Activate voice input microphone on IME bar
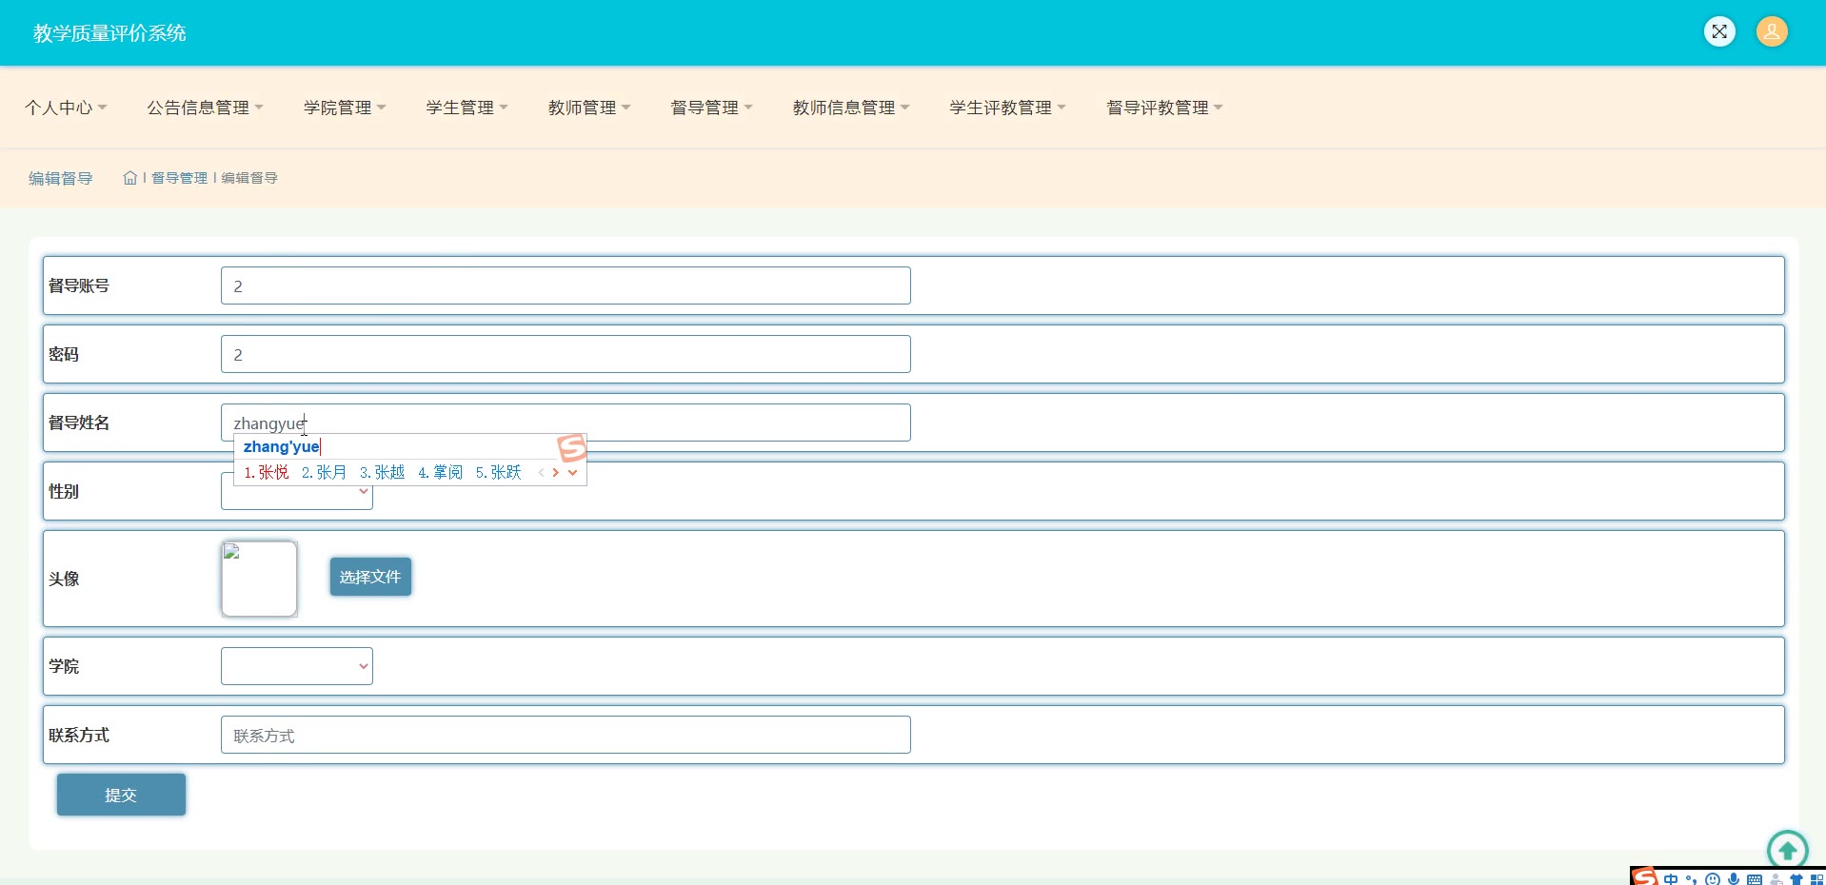The width and height of the screenshot is (1826, 885). [x=1734, y=879]
